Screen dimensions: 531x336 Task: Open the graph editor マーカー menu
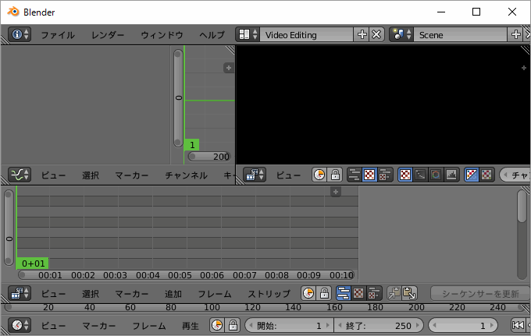coord(132,175)
